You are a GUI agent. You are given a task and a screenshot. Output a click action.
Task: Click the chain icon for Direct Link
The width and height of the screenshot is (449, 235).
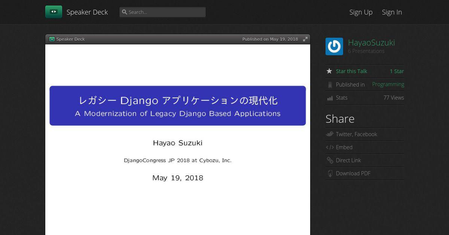click(x=330, y=160)
